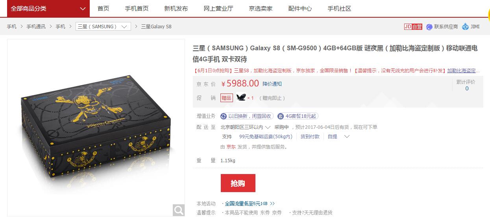Click the 以旧换新 trade-in recycle icon
This screenshot has height=220, width=490.
(x=224, y=116)
